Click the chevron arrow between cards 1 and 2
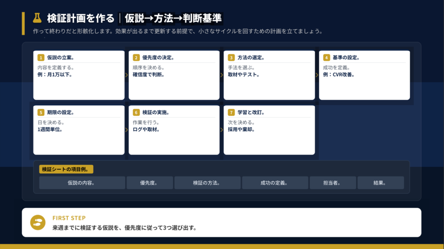This screenshot has width=444, height=249. [127, 75]
